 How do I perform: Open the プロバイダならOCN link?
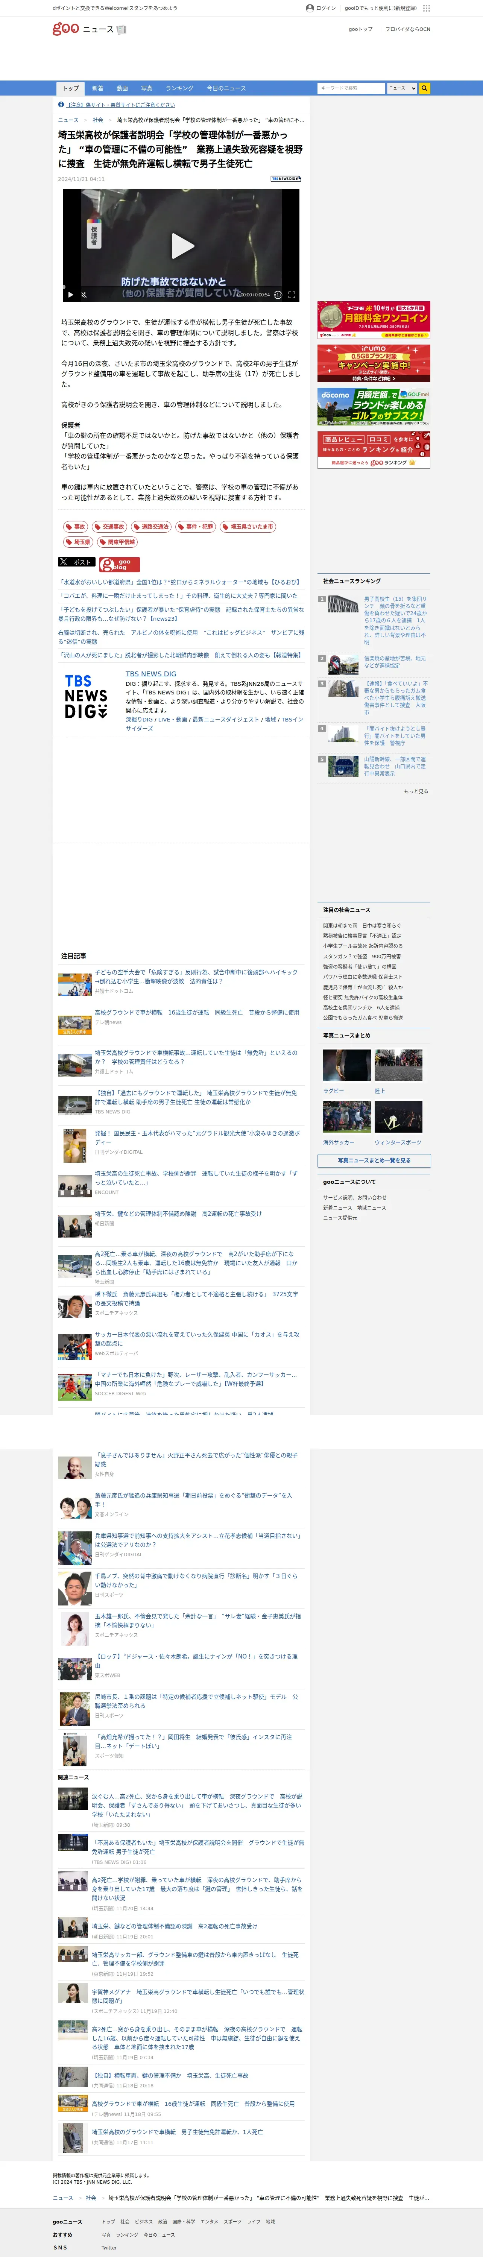pos(408,29)
